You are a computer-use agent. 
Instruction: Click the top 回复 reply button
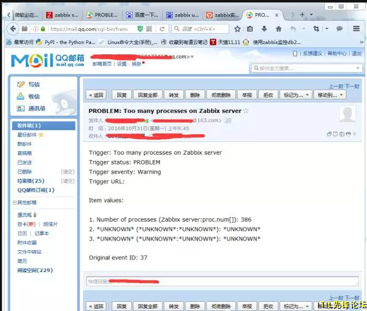coord(122,95)
